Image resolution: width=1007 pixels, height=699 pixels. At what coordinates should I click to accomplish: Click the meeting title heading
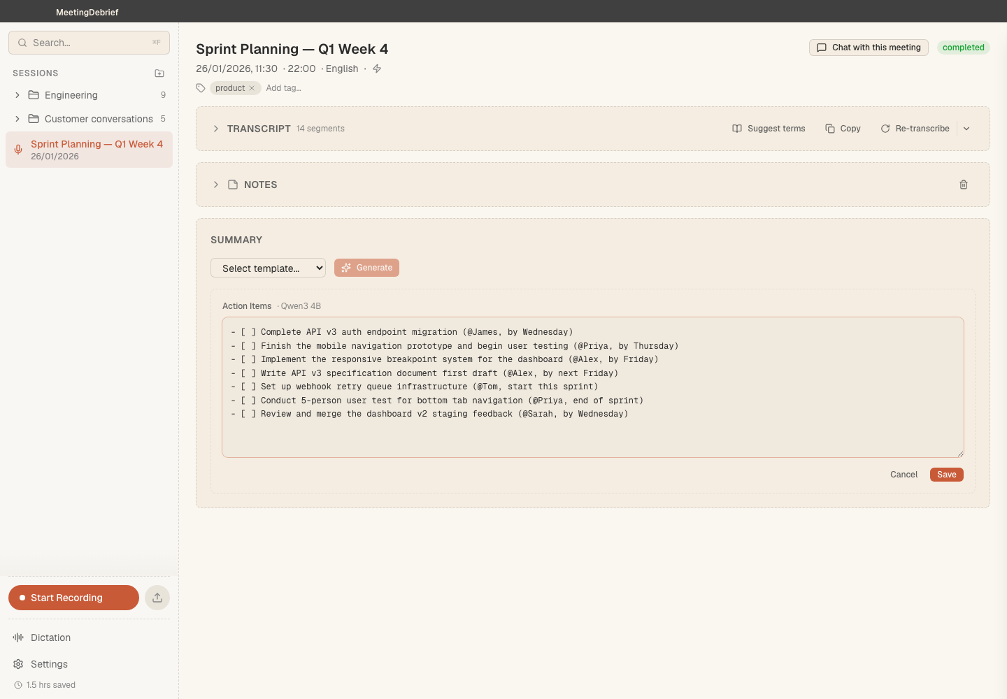[292, 49]
